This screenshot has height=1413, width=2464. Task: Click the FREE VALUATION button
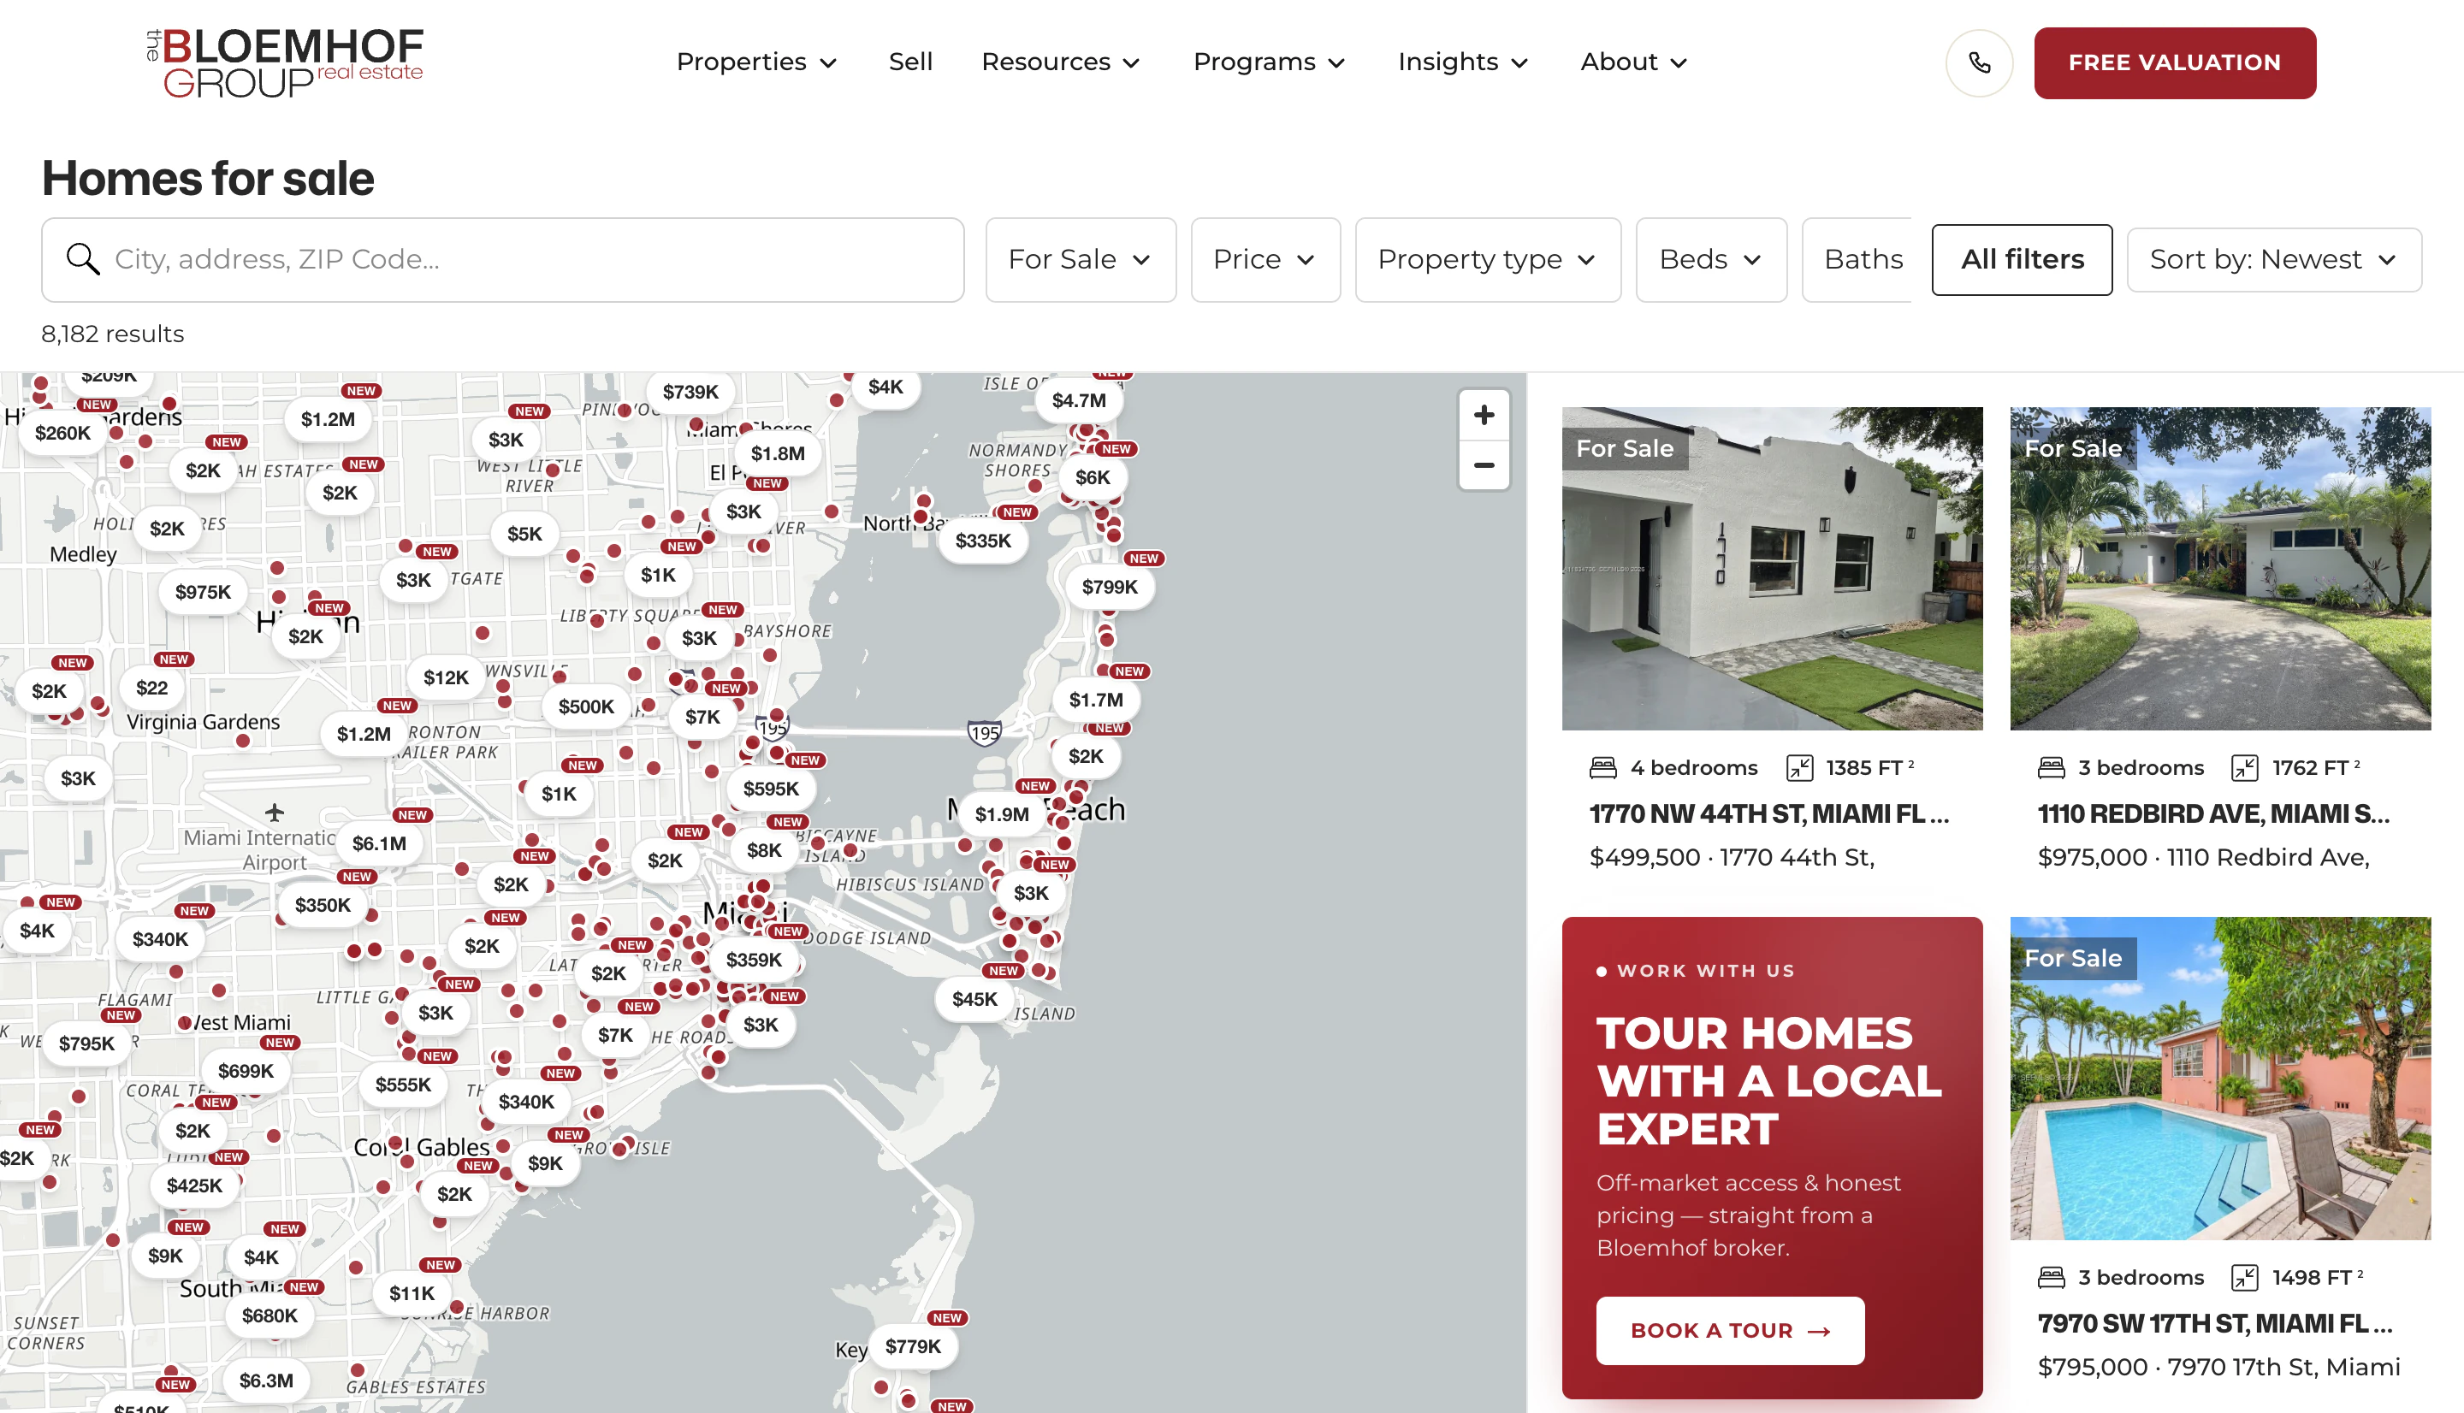pos(2175,63)
